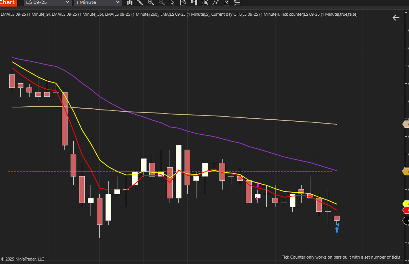Open the strategies icon

[x=216, y=3]
